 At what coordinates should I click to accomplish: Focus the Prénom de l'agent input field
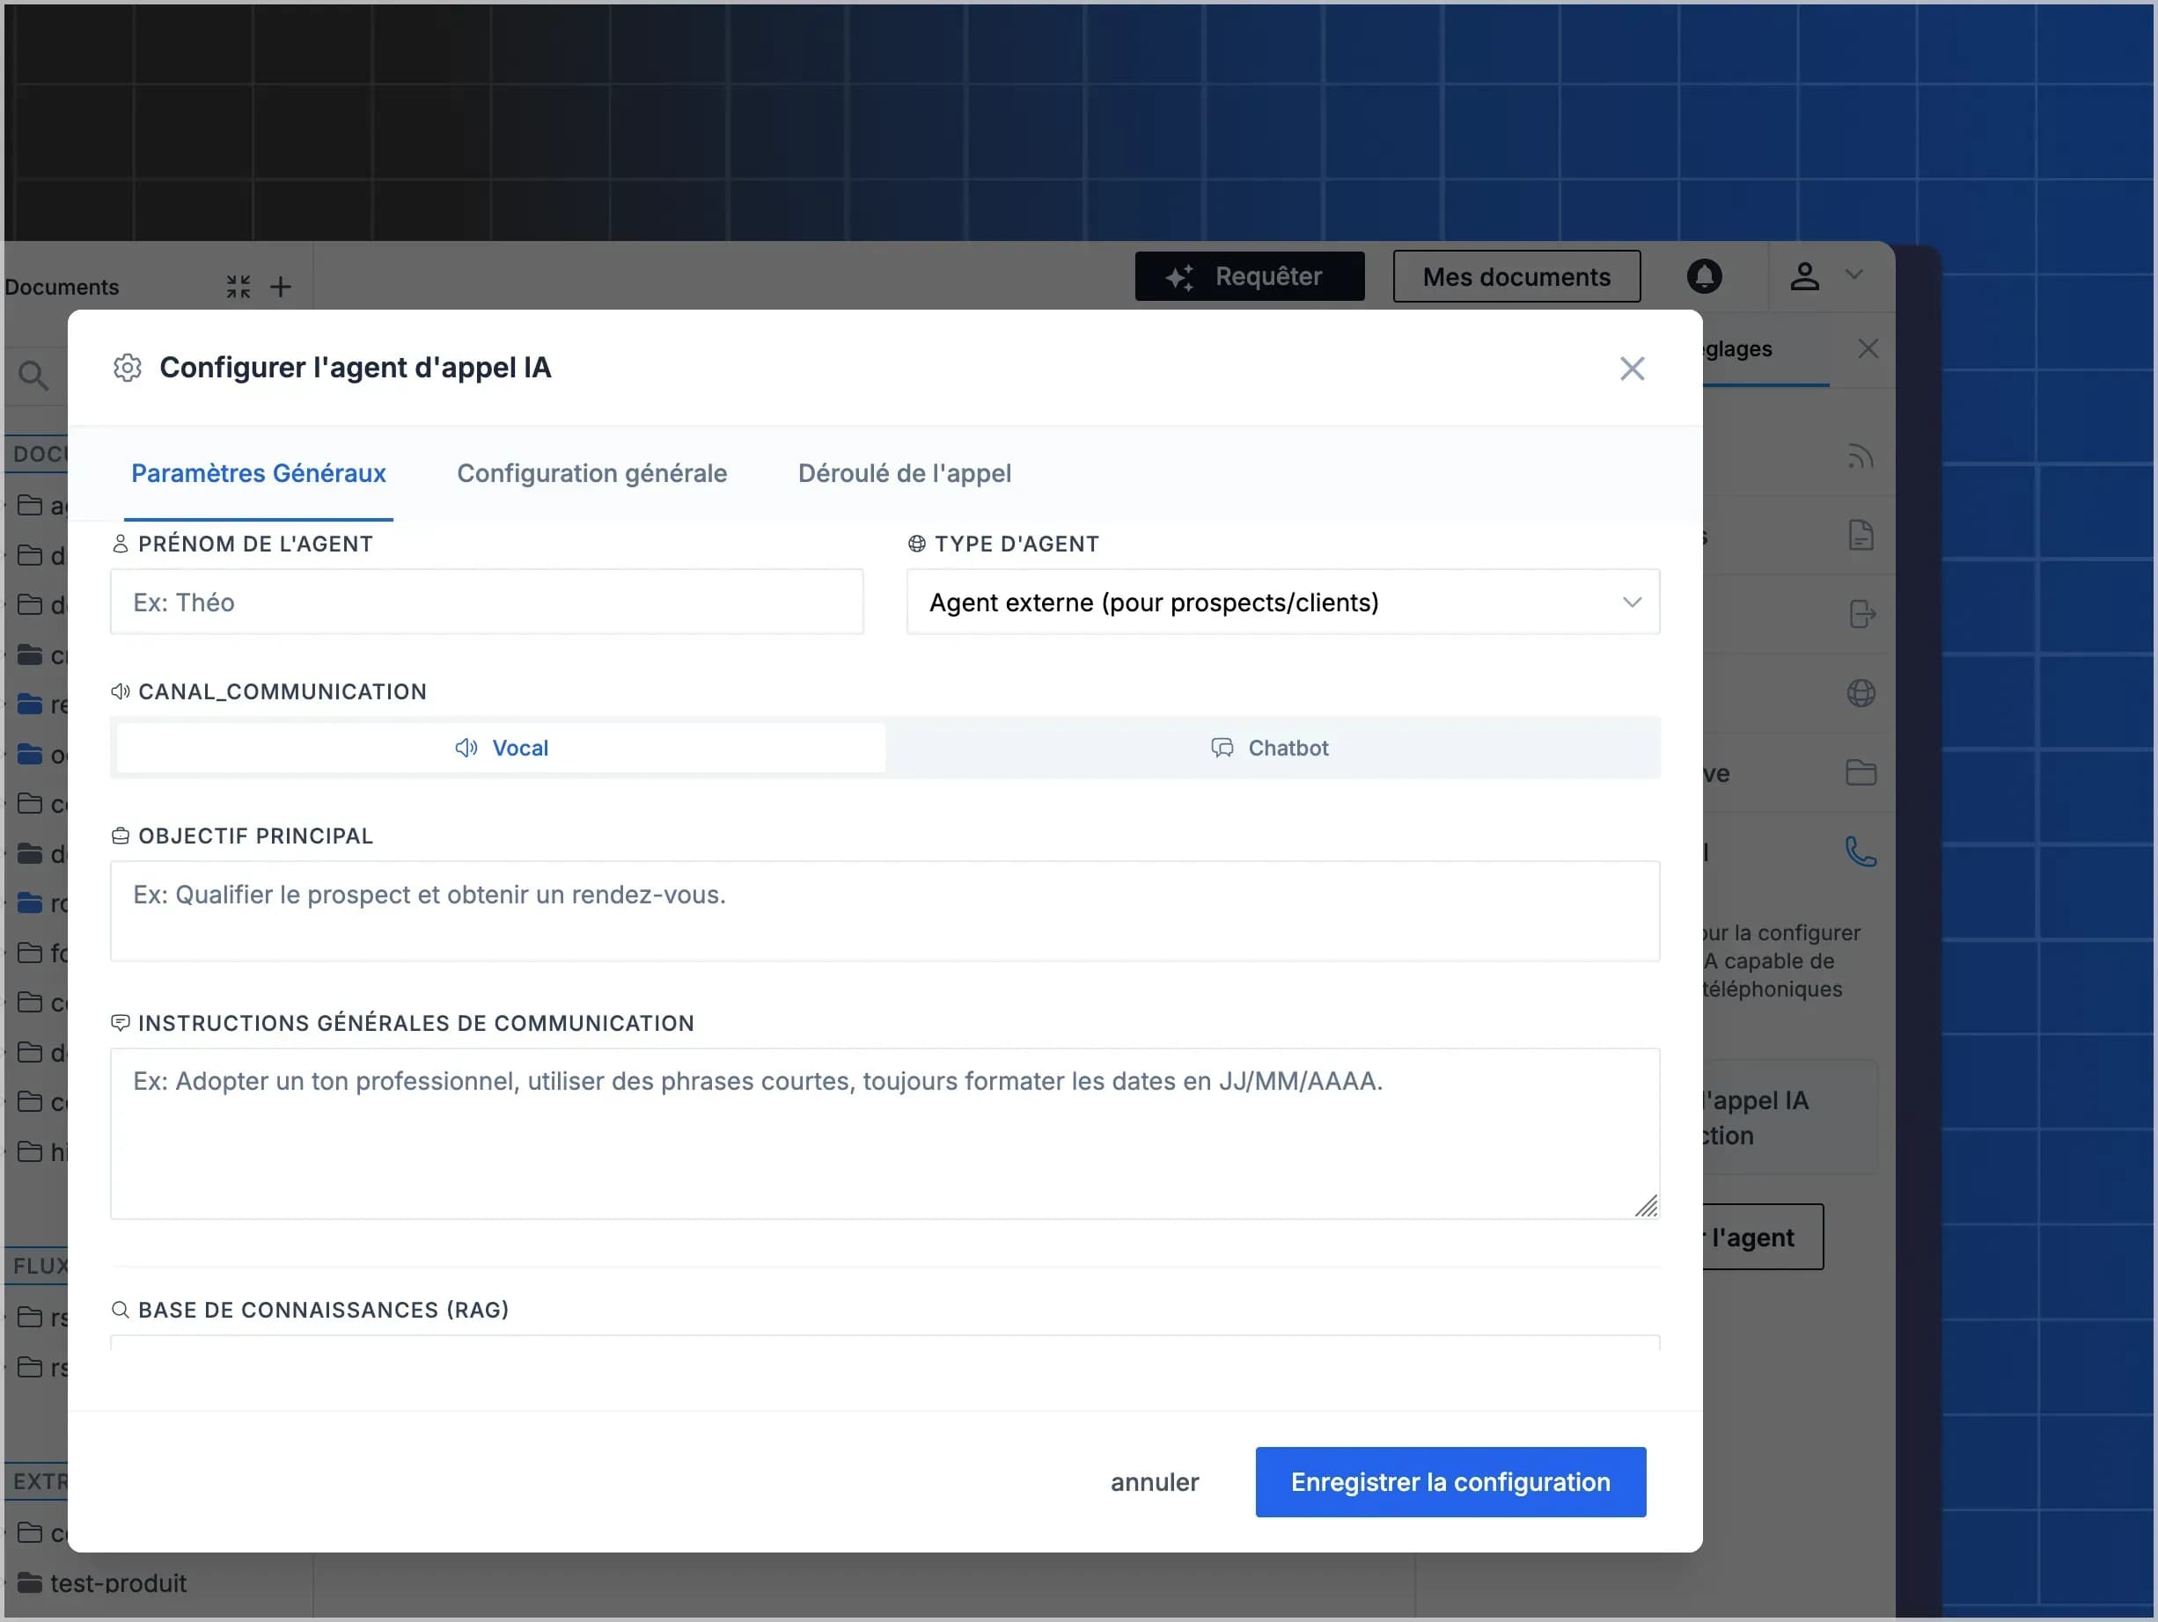click(x=486, y=602)
